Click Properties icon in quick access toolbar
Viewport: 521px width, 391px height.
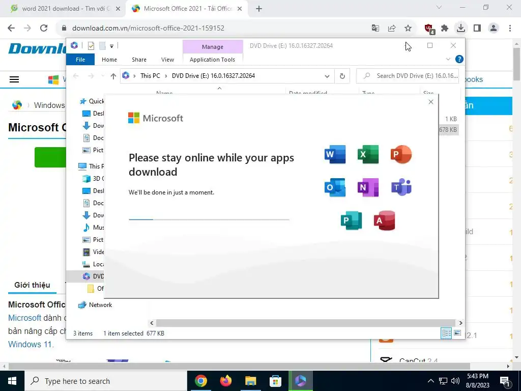coord(91,46)
